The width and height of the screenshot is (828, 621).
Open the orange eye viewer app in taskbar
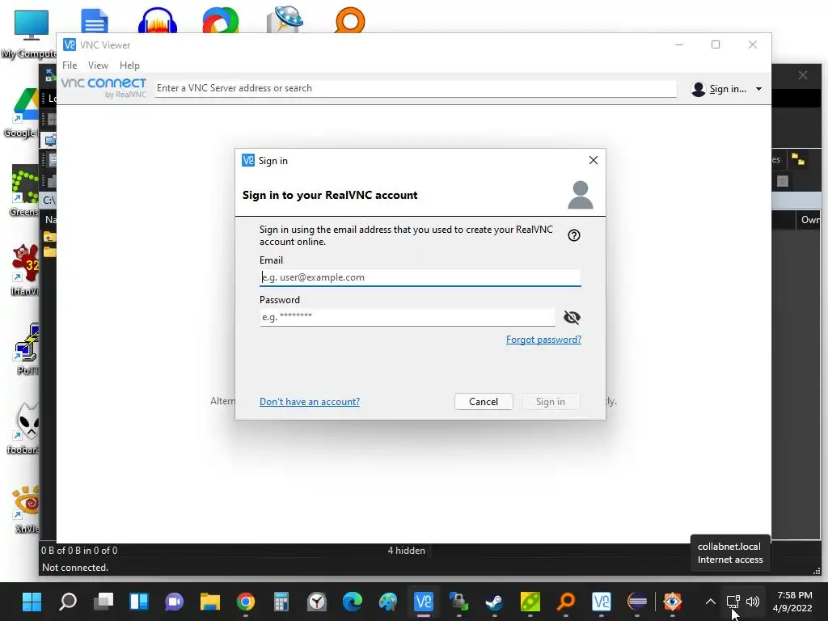[672, 602]
